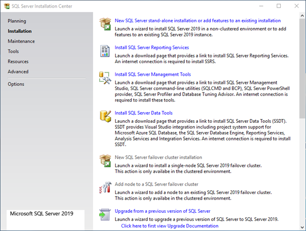
Task: Open the Planning section
Action: pos(17,21)
